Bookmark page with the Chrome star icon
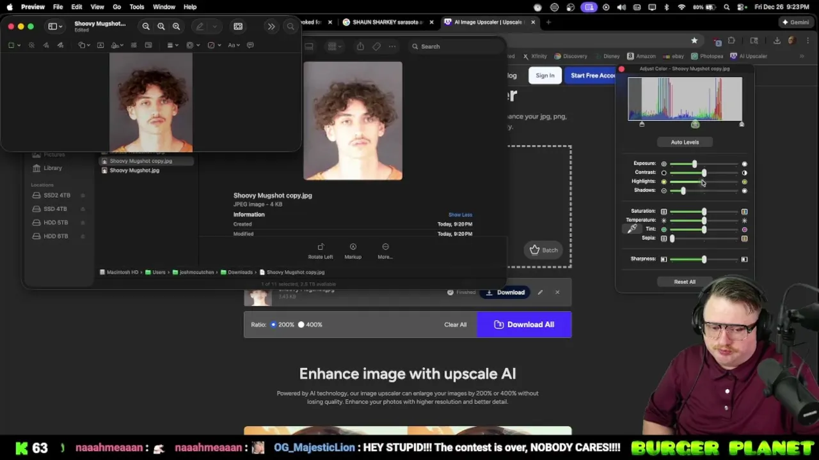 point(694,40)
